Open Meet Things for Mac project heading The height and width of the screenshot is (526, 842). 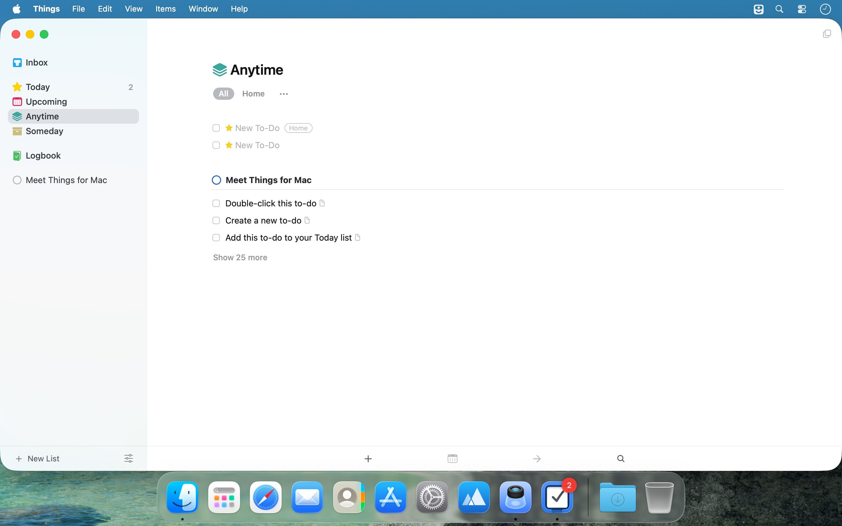tap(269, 180)
